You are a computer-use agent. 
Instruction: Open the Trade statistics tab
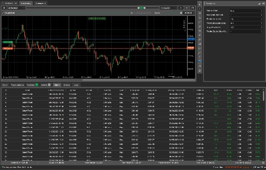pos(17,85)
